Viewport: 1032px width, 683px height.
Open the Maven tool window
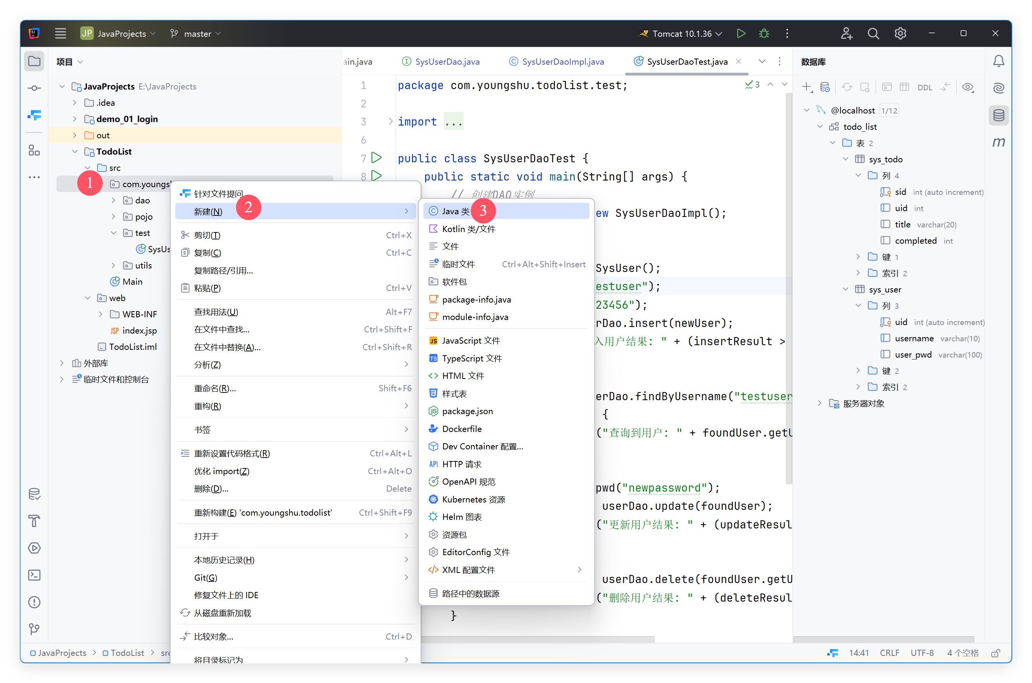[998, 143]
